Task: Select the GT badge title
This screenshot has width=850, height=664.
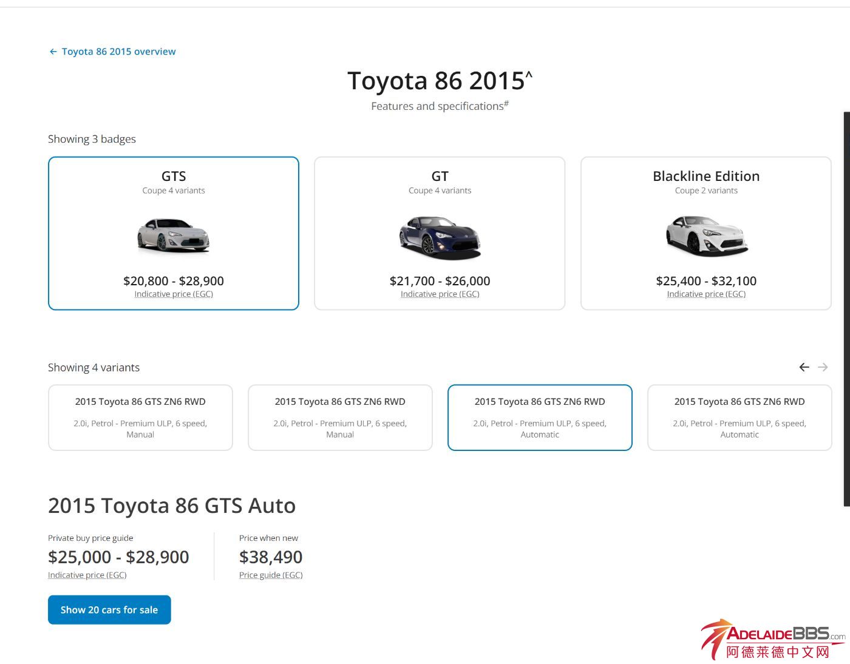Action: [440, 177]
